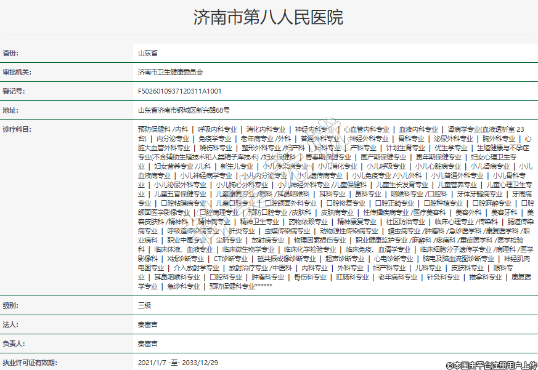Image resolution: width=538 pixels, height=370 pixels.
Task: Click the name 秦富吉 in the 法人 row
Action: [x=148, y=324]
